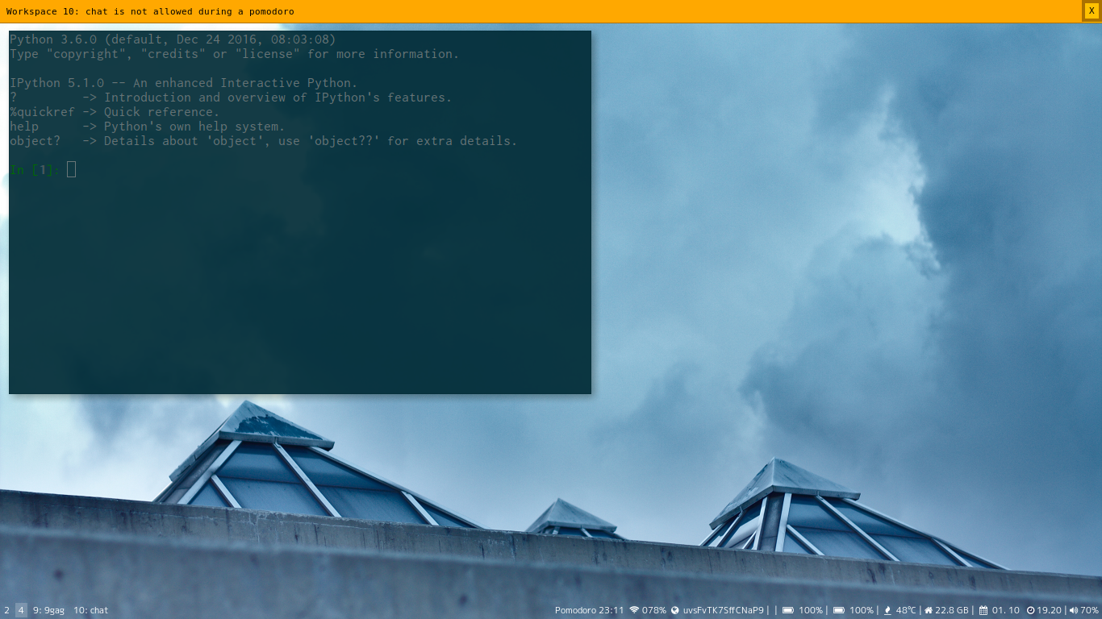
Task: Click the globe network icon
Action: click(x=675, y=610)
